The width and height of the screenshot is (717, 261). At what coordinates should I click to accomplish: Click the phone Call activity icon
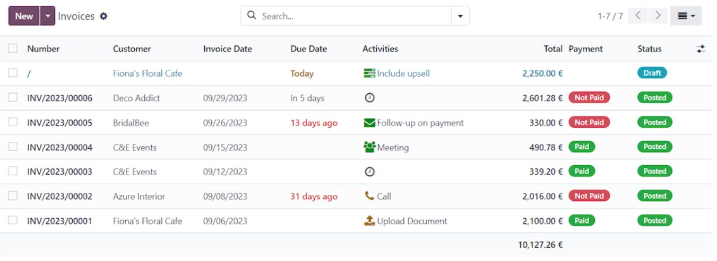click(x=369, y=196)
